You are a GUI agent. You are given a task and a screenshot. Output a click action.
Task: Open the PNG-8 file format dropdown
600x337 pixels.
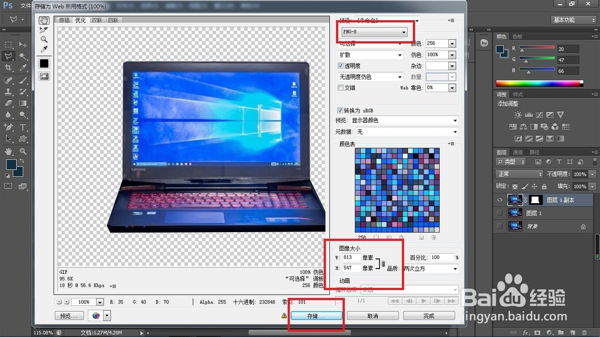point(374,32)
